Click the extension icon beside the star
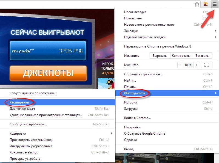The width and height of the screenshot is (219, 163). coord(206,4)
